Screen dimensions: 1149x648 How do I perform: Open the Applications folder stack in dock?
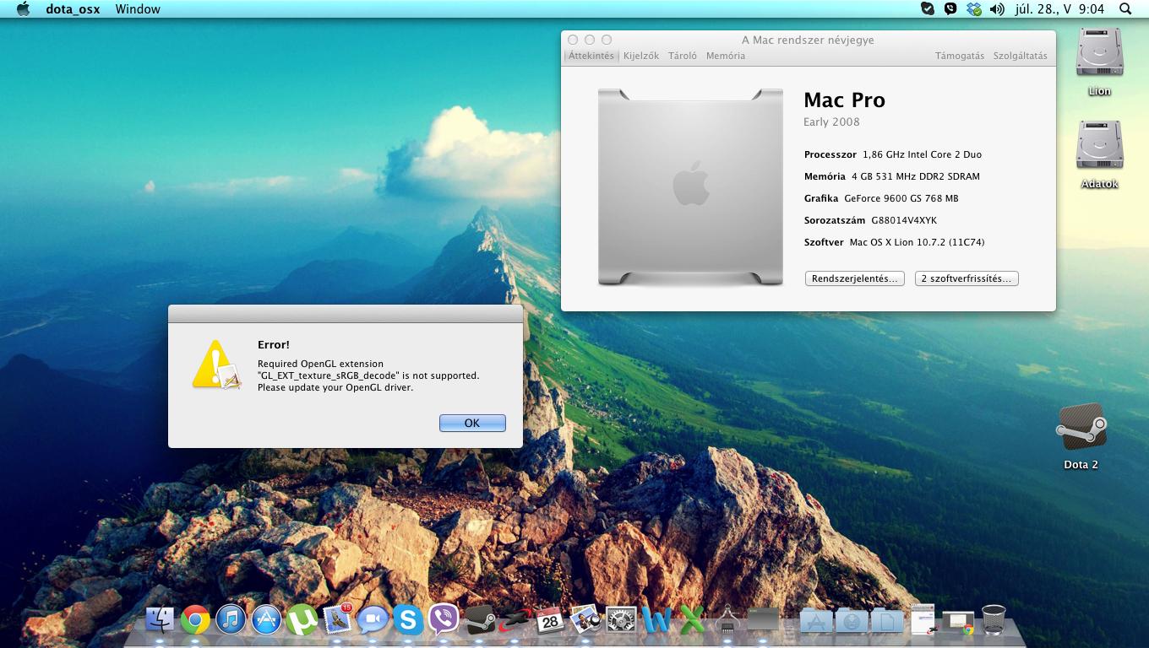[x=816, y=620]
